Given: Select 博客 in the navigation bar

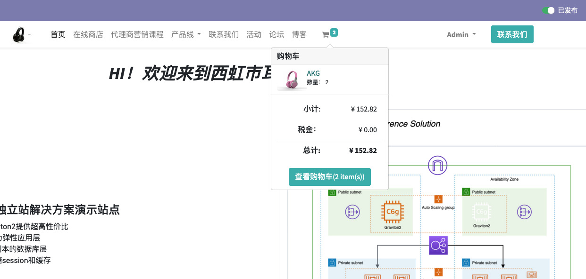Looking at the screenshot, I should pos(299,35).
